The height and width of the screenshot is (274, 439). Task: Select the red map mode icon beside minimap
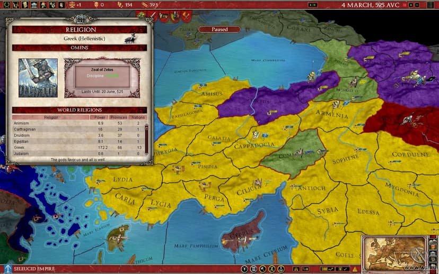(433, 246)
